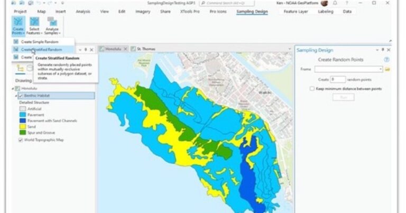Switch to the Labeling tab
The image size is (406, 213).
tap(326, 12)
